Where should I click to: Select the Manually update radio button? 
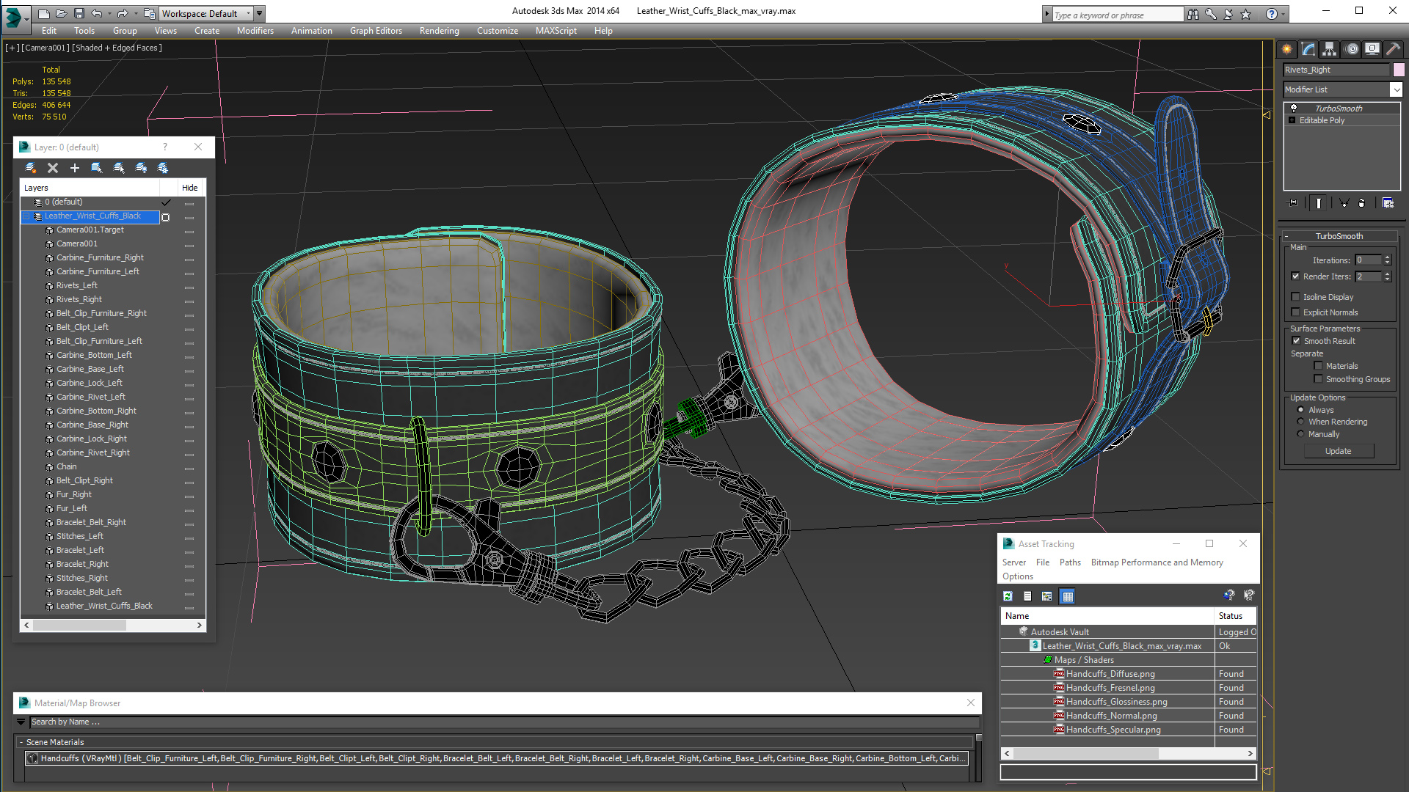(1301, 434)
